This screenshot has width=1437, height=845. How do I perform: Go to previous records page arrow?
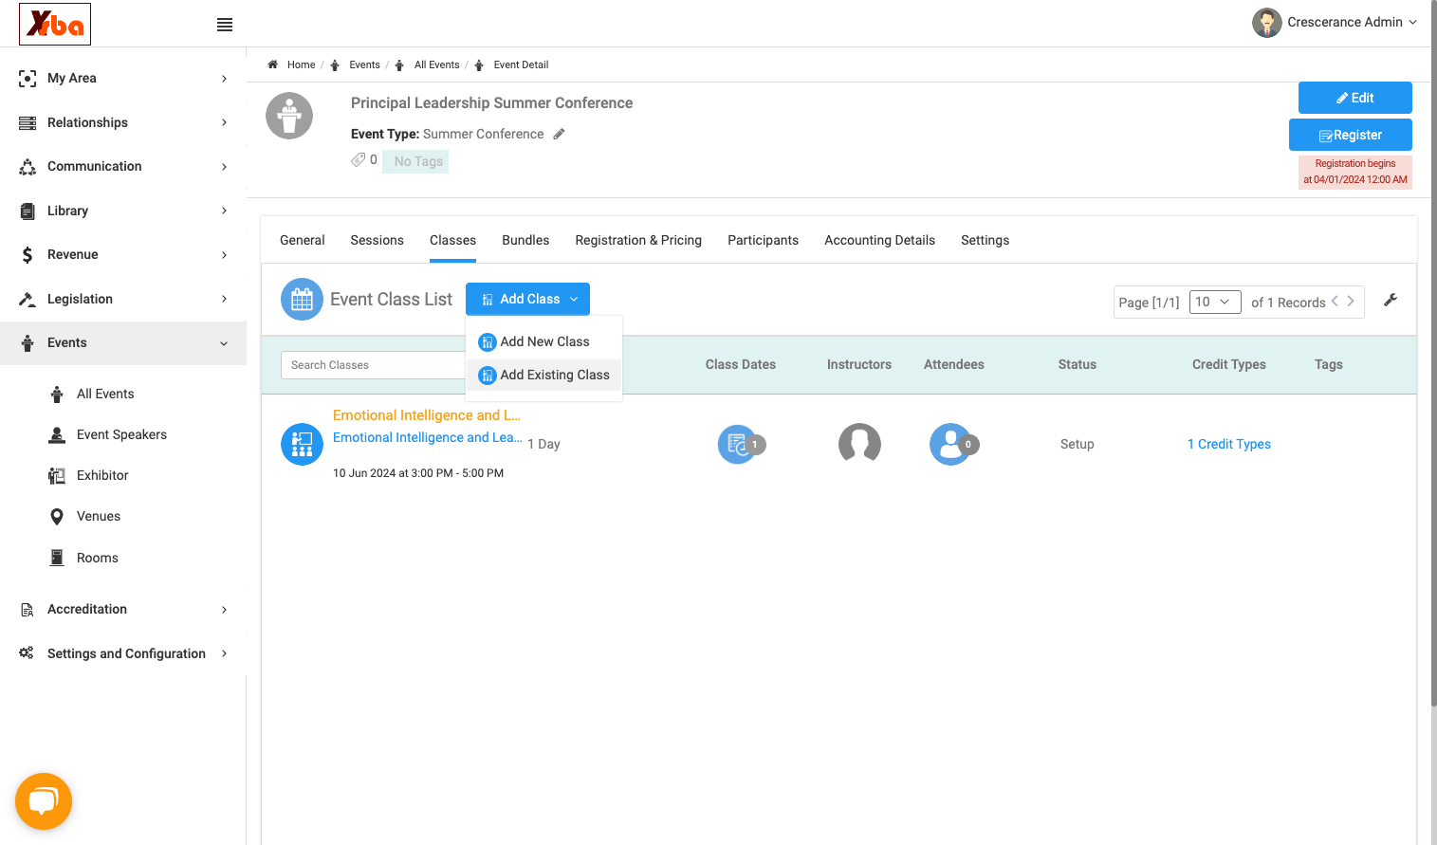coord(1335,302)
